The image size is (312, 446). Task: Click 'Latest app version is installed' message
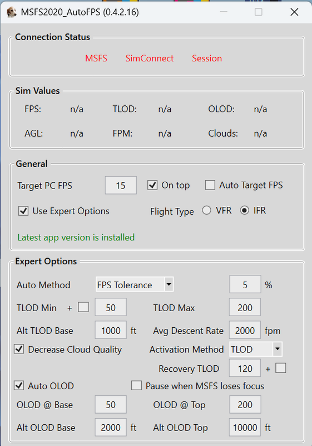click(x=76, y=237)
